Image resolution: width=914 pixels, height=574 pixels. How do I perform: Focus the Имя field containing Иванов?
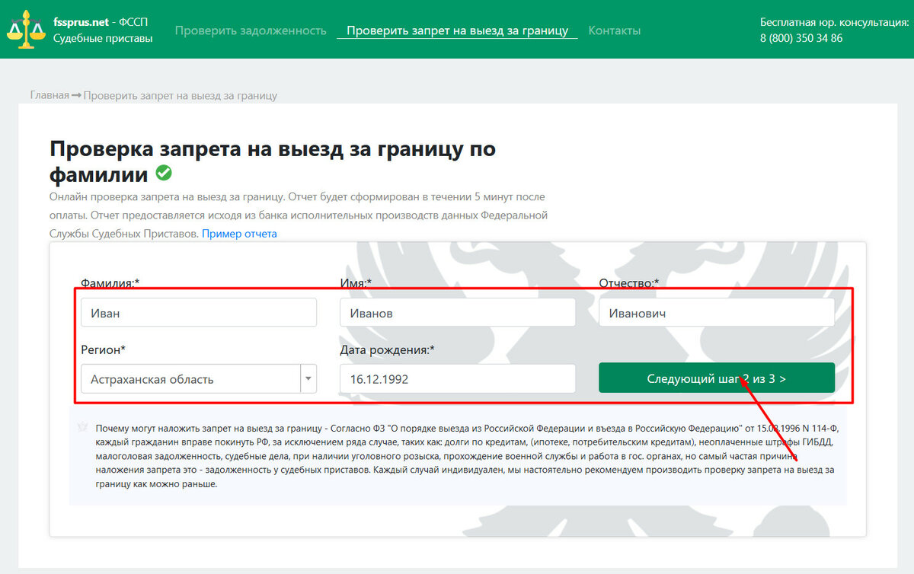457,312
